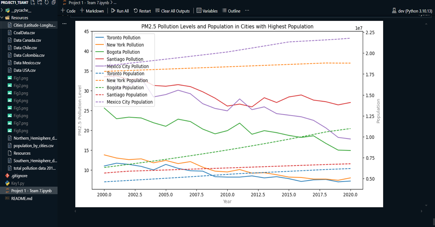The width and height of the screenshot is (435, 227).
Task: Open cell output more actions ellipsis
Action: click(64, 24)
